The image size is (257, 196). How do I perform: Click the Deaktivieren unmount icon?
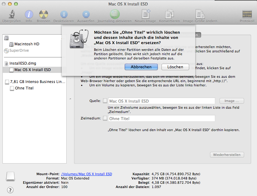[x=64, y=14]
